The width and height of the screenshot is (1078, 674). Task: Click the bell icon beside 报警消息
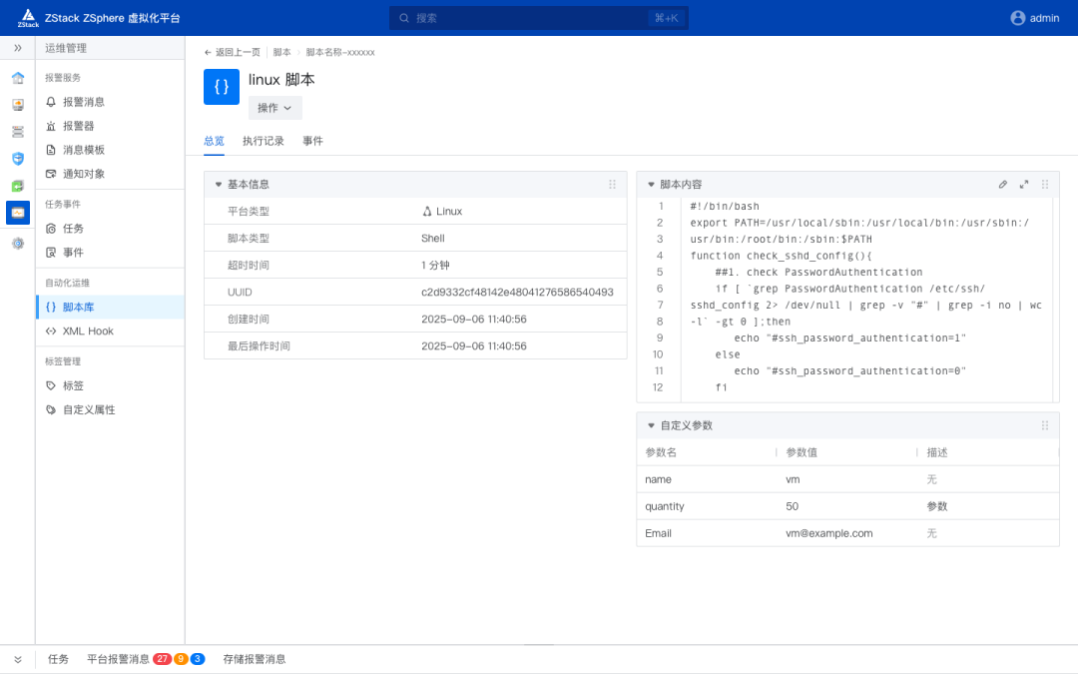[51, 102]
